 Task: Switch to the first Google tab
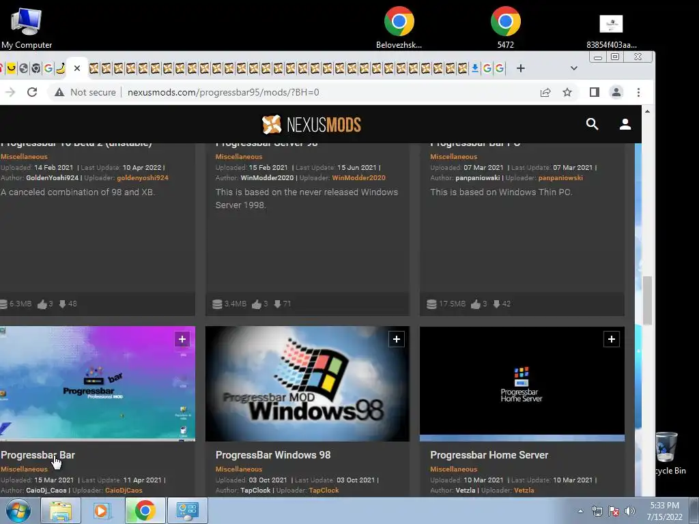pyautogui.click(x=48, y=68)
